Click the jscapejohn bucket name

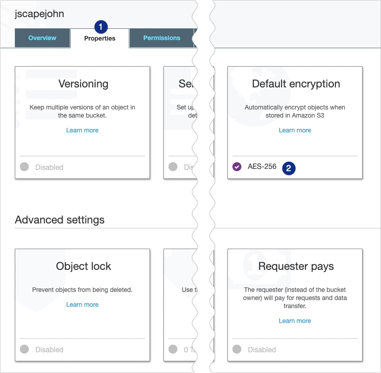click(39, 14)
